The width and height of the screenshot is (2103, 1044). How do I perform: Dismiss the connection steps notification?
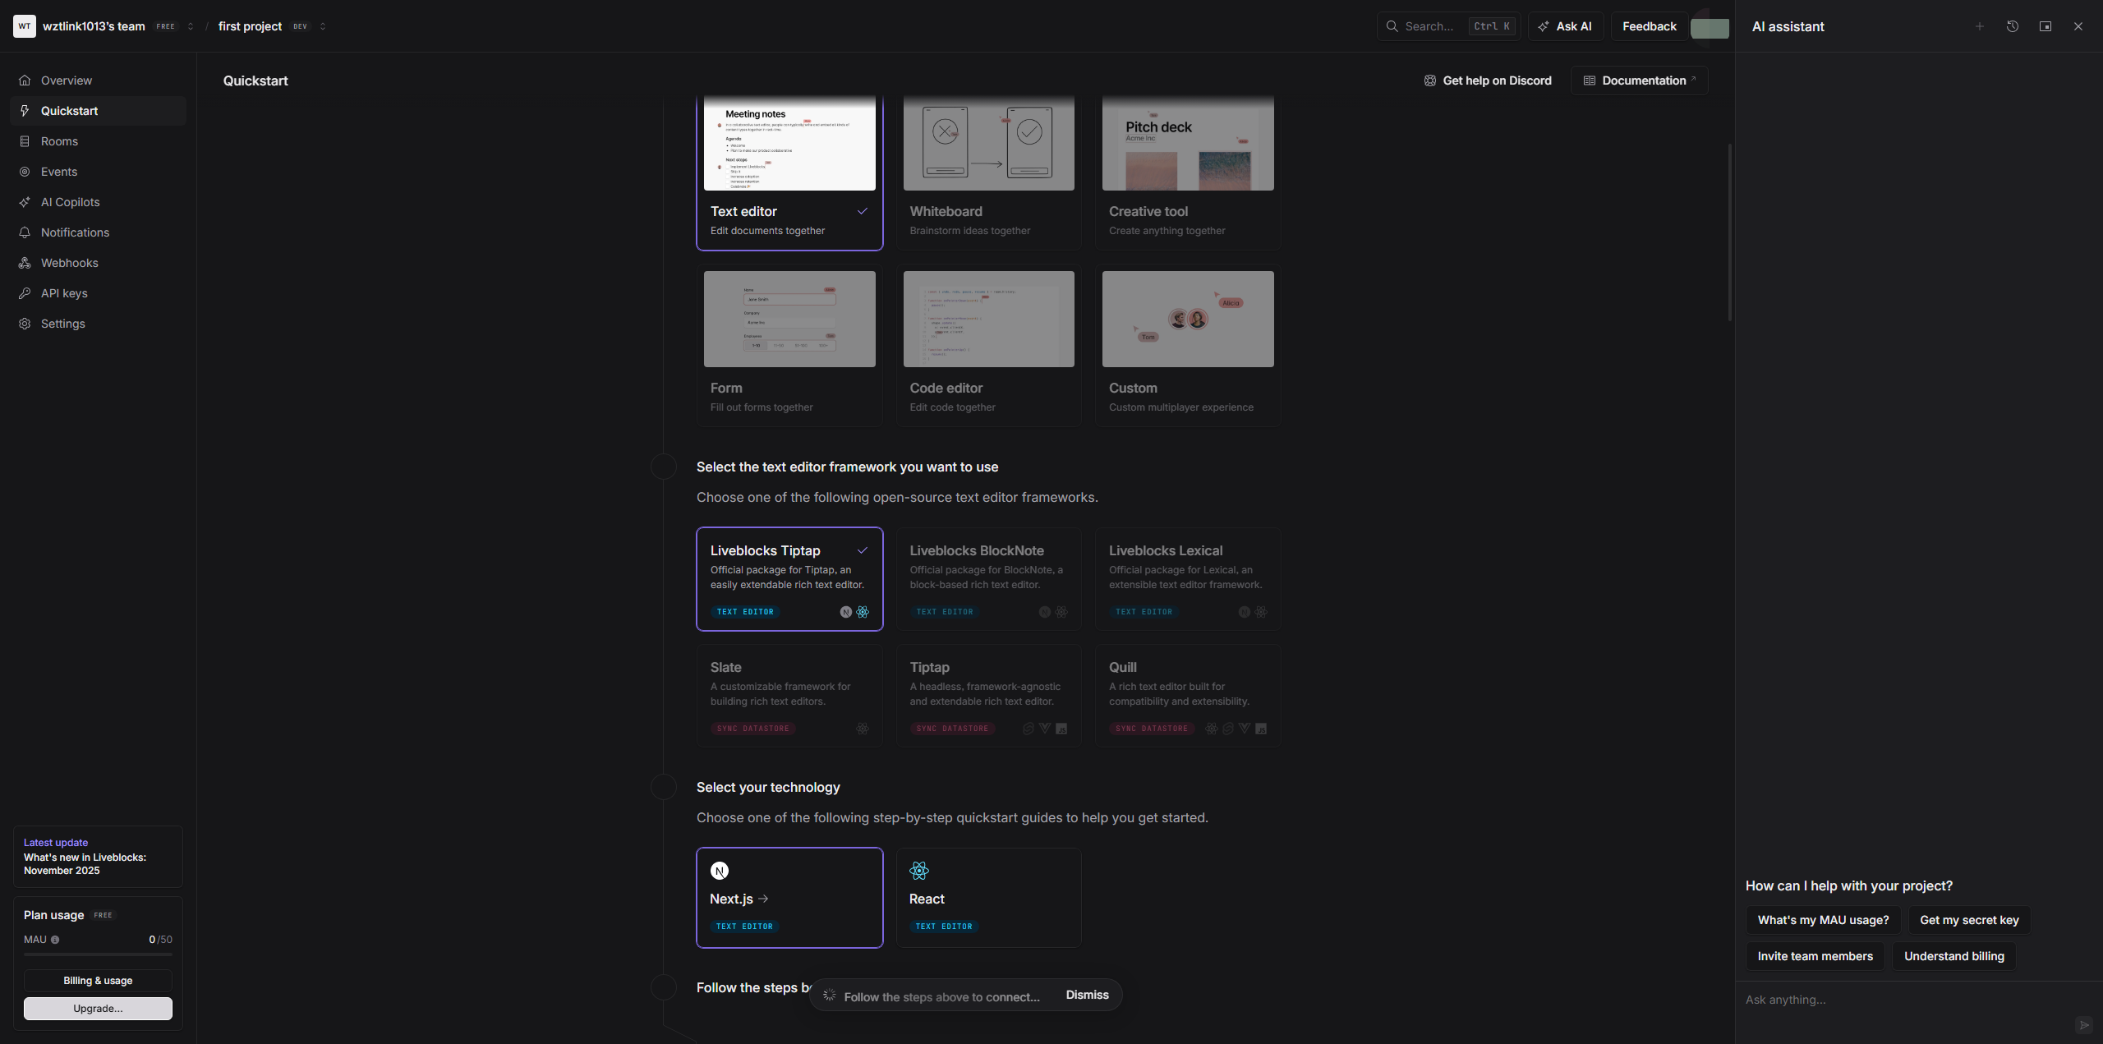(x=1086, y=995)
